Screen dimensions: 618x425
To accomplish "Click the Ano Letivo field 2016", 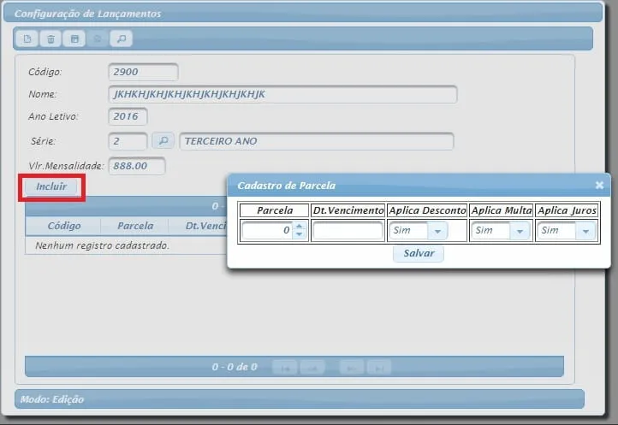I will [128, 116].
